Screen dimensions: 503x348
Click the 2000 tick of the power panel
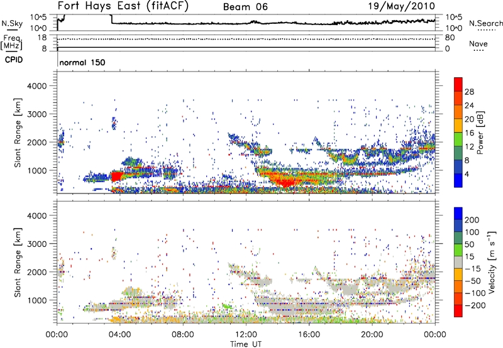[37, 142]
